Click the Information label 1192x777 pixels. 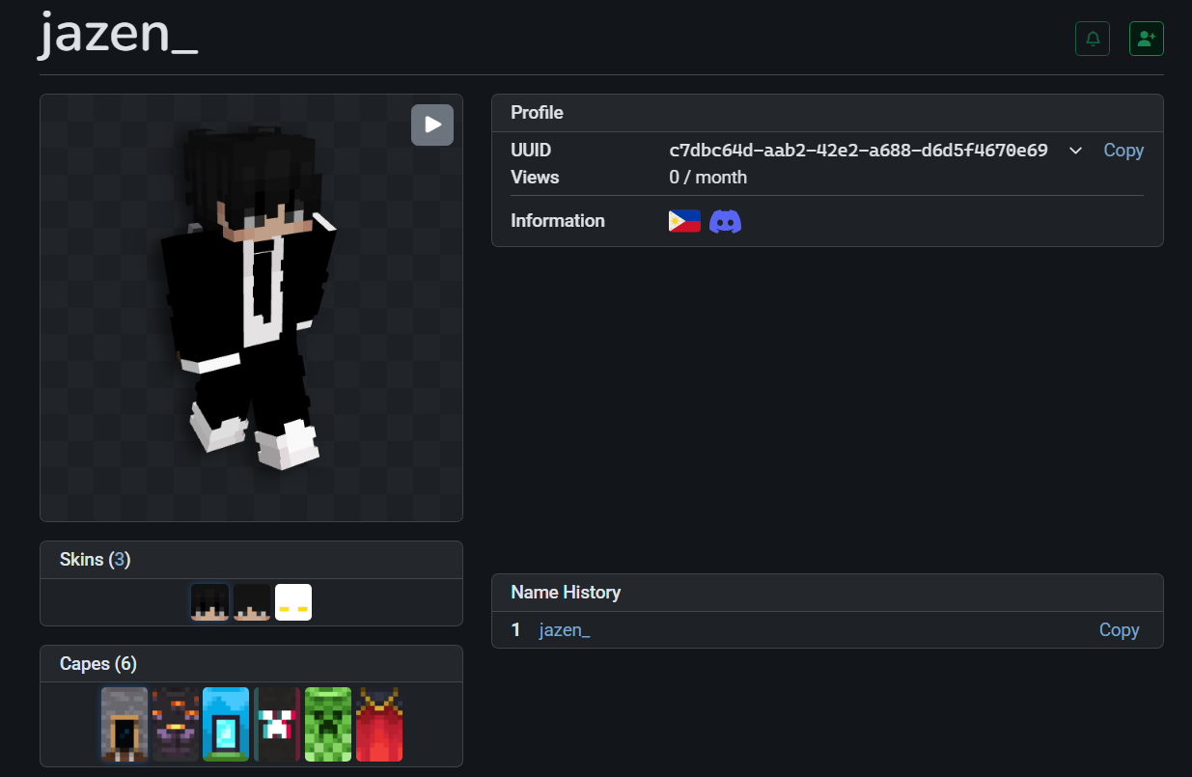[x=558, y=221]
